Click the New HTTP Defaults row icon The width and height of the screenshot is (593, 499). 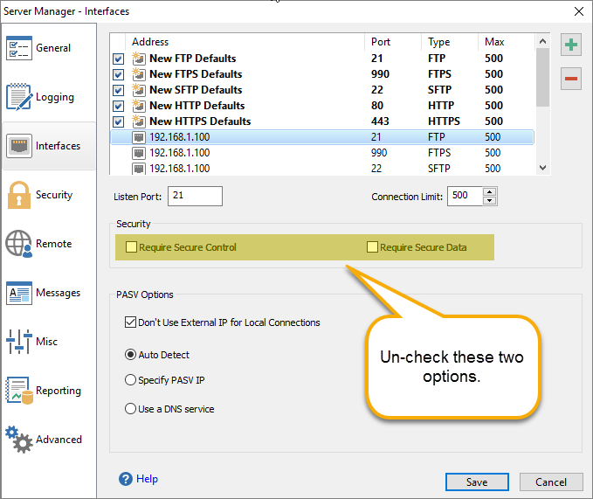(139, 106)
